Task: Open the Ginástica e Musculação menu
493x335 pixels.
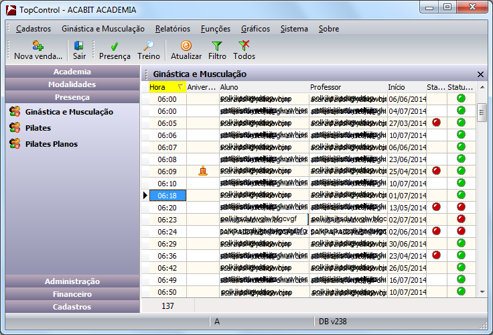Action: pyautogui.click(x=103, y=29)
